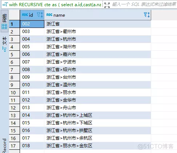Image resolution: width=177 pixels, height=153 pixels.
Task: Select the cell 浙江省>杭州市>下城区
Action: 98,123
